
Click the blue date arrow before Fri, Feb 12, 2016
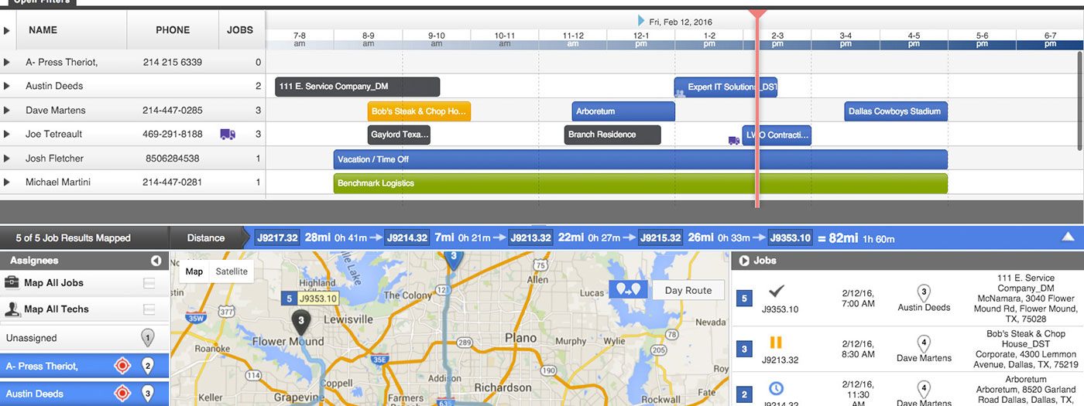(x=641, y=21)
